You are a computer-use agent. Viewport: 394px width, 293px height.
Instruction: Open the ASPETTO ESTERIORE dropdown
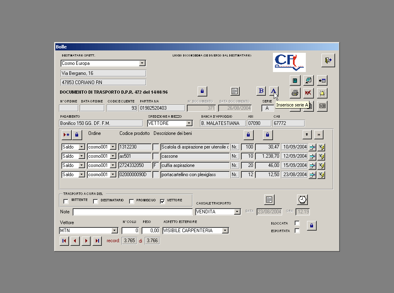[225, 231]
